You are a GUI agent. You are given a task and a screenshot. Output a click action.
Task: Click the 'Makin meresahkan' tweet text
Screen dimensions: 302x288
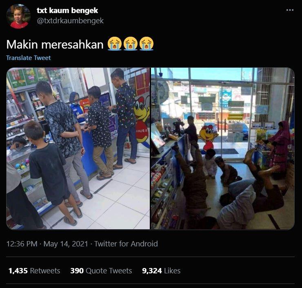pos(55,44)
